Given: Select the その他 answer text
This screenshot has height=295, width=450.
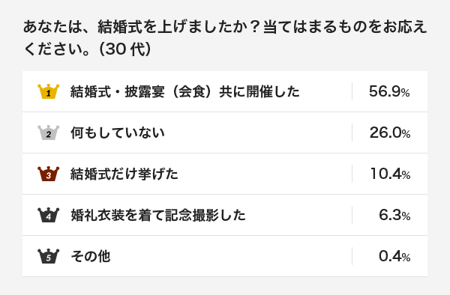Looking at the screenshot, I should pos(91,256).
